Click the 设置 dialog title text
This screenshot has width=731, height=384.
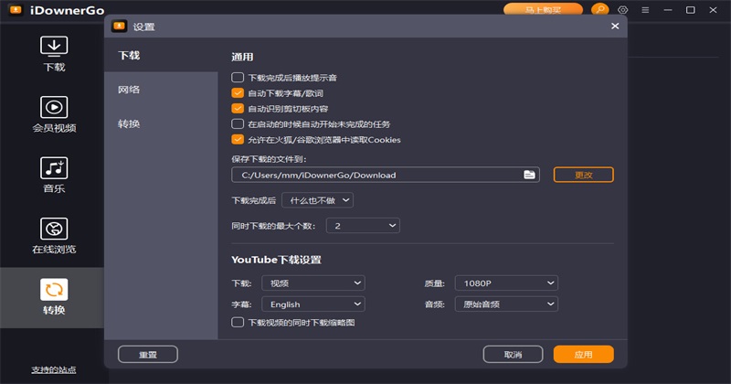[143, 27]
